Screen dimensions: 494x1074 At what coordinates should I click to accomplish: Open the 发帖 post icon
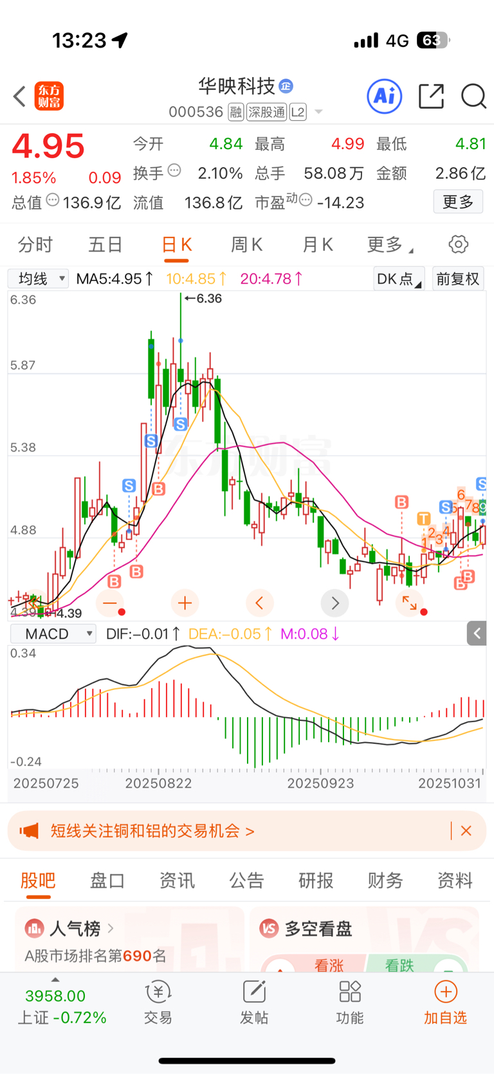(x=254, y=1002)
